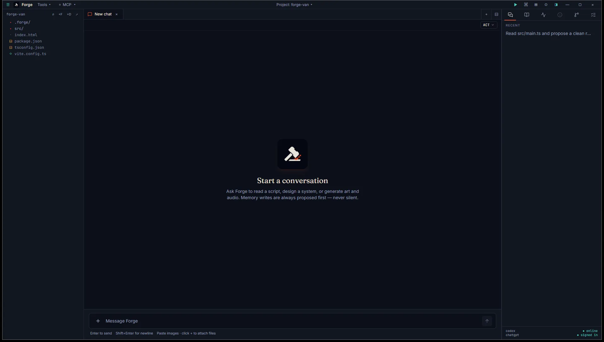
Task: Toggle the right side panel icon
Action: coord(556,5)
